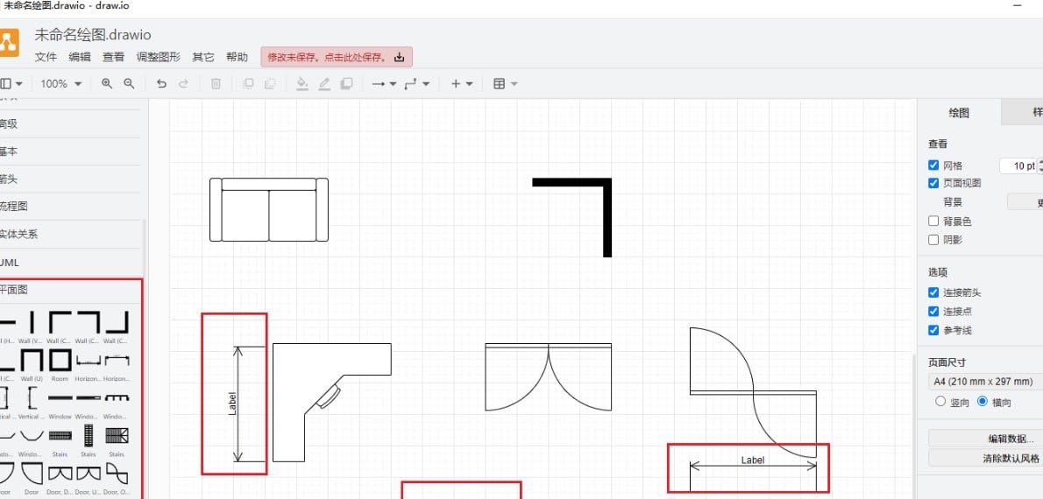Click the grid size 10 pt field
The width and height of the screenshot is (1043, 499).
coord(1018,165)
